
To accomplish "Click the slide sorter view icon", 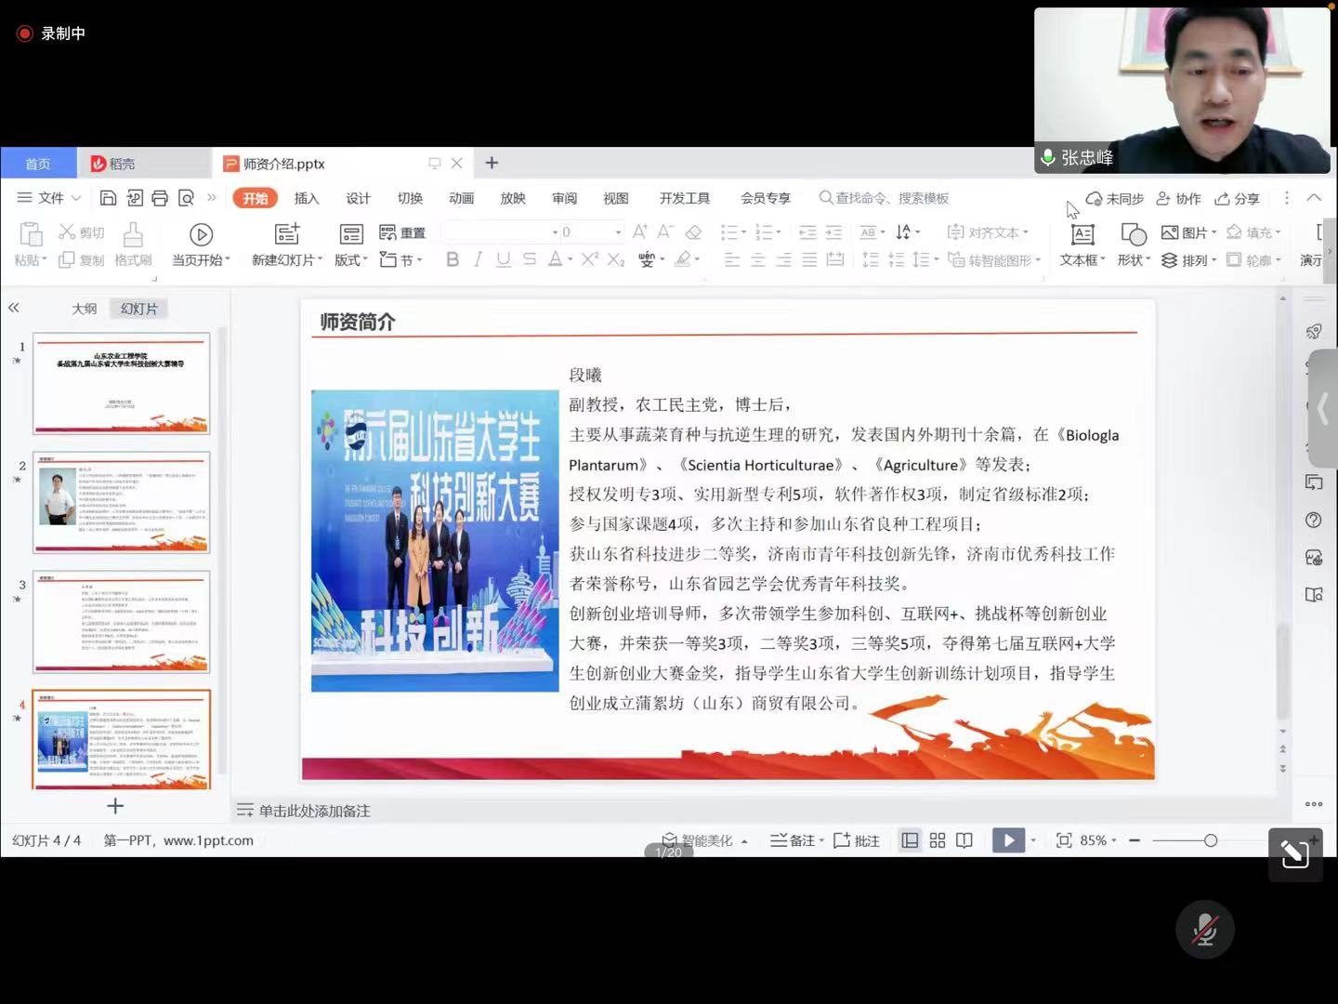I will pos(937,840).
